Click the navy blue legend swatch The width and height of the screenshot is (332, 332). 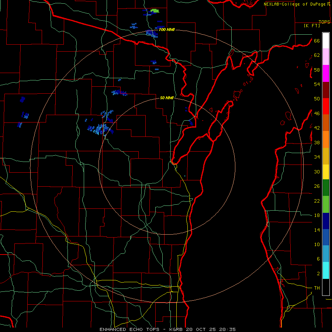[x=326, y=221]
